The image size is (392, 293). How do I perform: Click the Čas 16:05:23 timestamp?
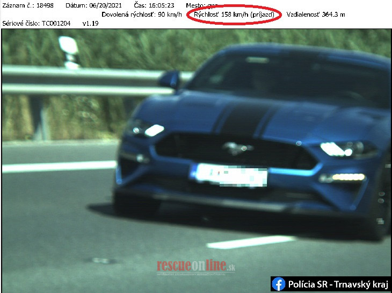point(154,5)
